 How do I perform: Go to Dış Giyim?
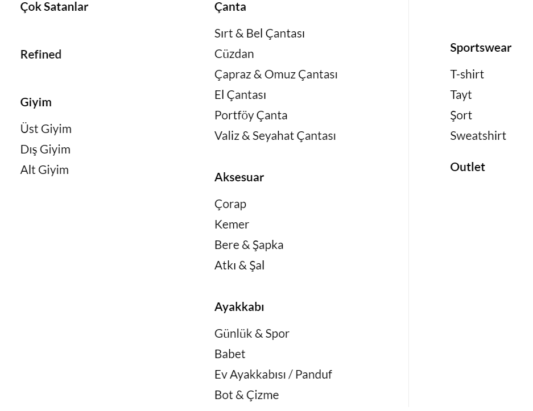pos(46,150)
